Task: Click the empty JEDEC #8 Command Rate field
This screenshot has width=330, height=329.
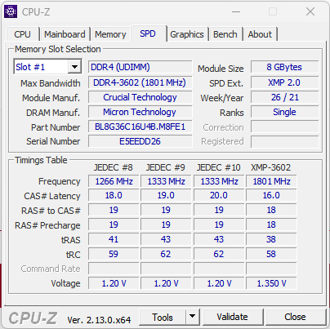Action: pyautogui.click(x=114, y=269)
